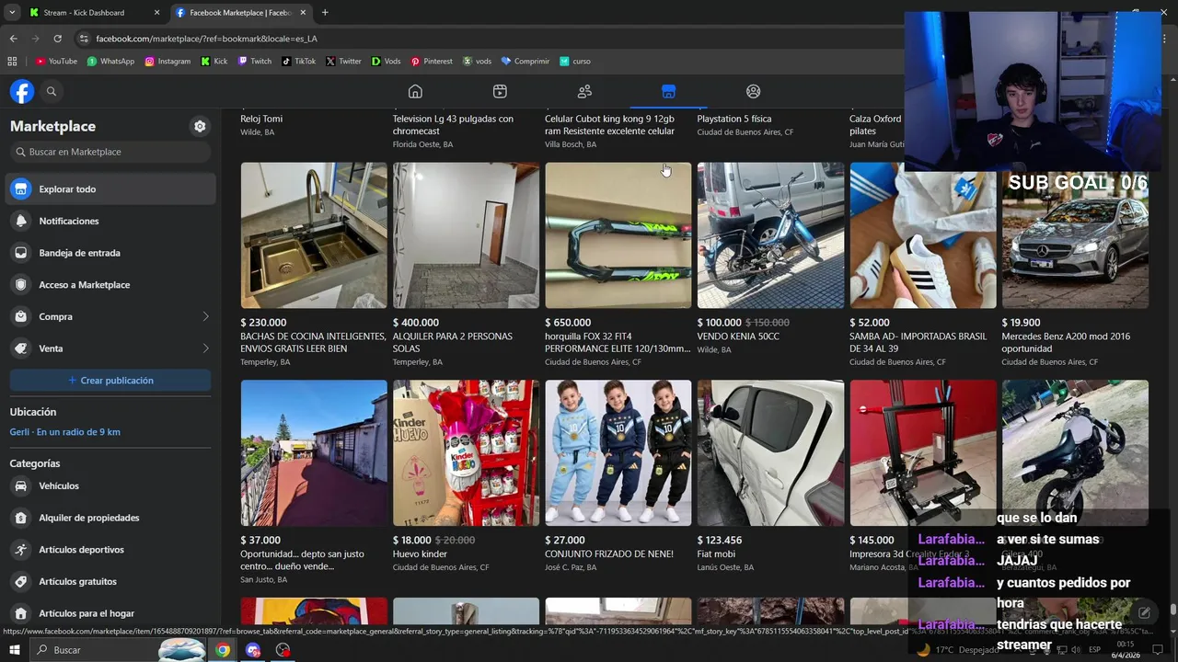Select the Marketplace tab icon
The height and width of the screenshot is (662, 1178).
(x=668, y=91)
